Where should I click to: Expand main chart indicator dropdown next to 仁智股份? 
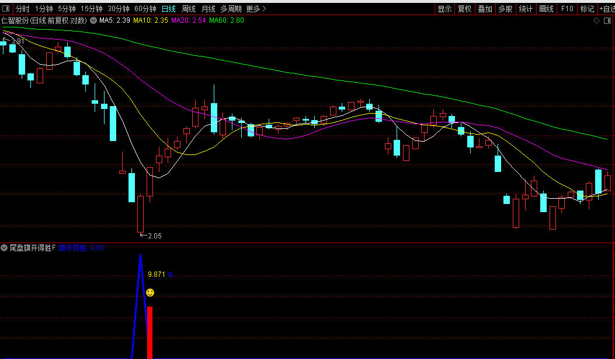93,21
